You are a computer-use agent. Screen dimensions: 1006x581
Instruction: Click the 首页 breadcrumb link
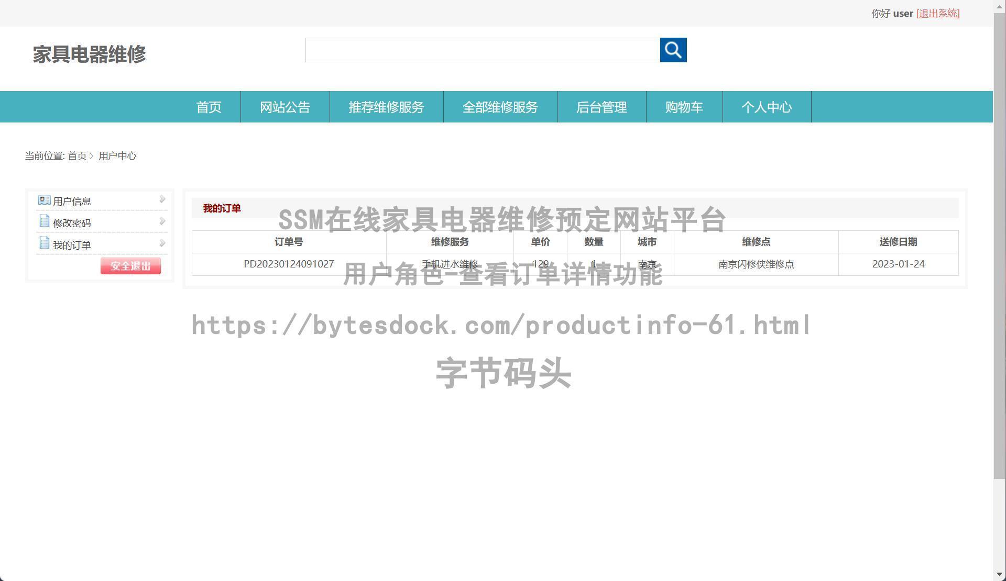coord(77,156)
